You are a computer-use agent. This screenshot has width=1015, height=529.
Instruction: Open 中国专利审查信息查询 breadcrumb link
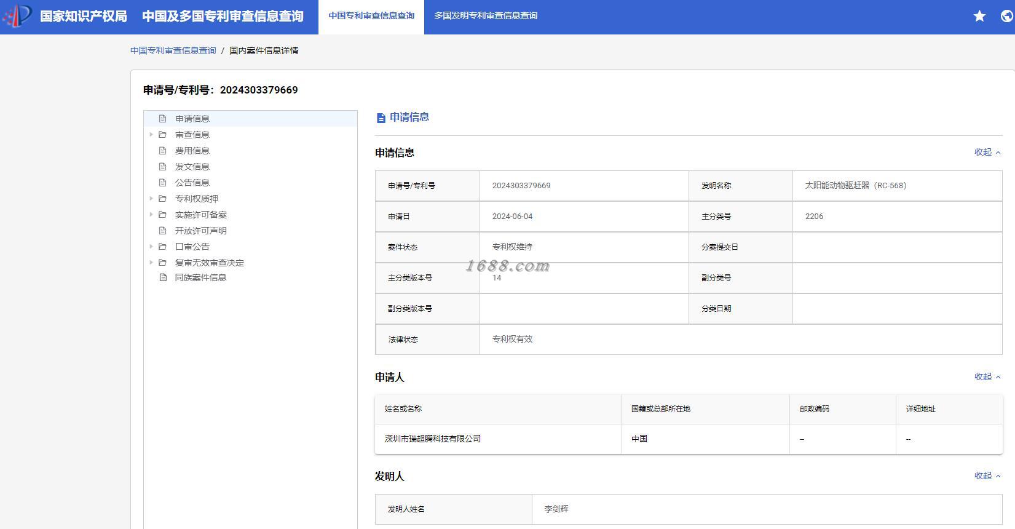click(173, 50)
